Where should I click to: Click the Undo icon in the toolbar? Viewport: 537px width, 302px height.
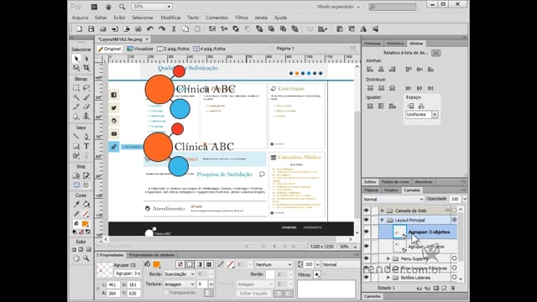[x=149, y=29]
